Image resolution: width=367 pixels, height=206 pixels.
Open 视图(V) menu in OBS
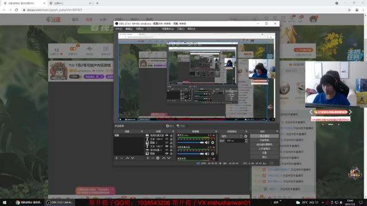click(139, 29)
